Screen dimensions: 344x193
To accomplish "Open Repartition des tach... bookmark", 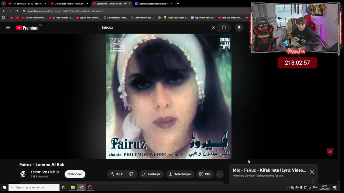I will 203,18.
